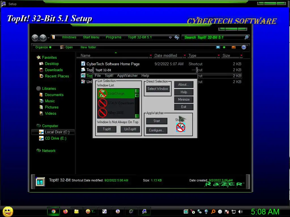Open the Date modified column filter dropdown
The width and height of the screenshot is (290, 217).
(185, 55)
